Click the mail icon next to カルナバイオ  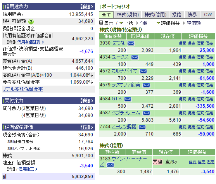click(x=143, y=71)
